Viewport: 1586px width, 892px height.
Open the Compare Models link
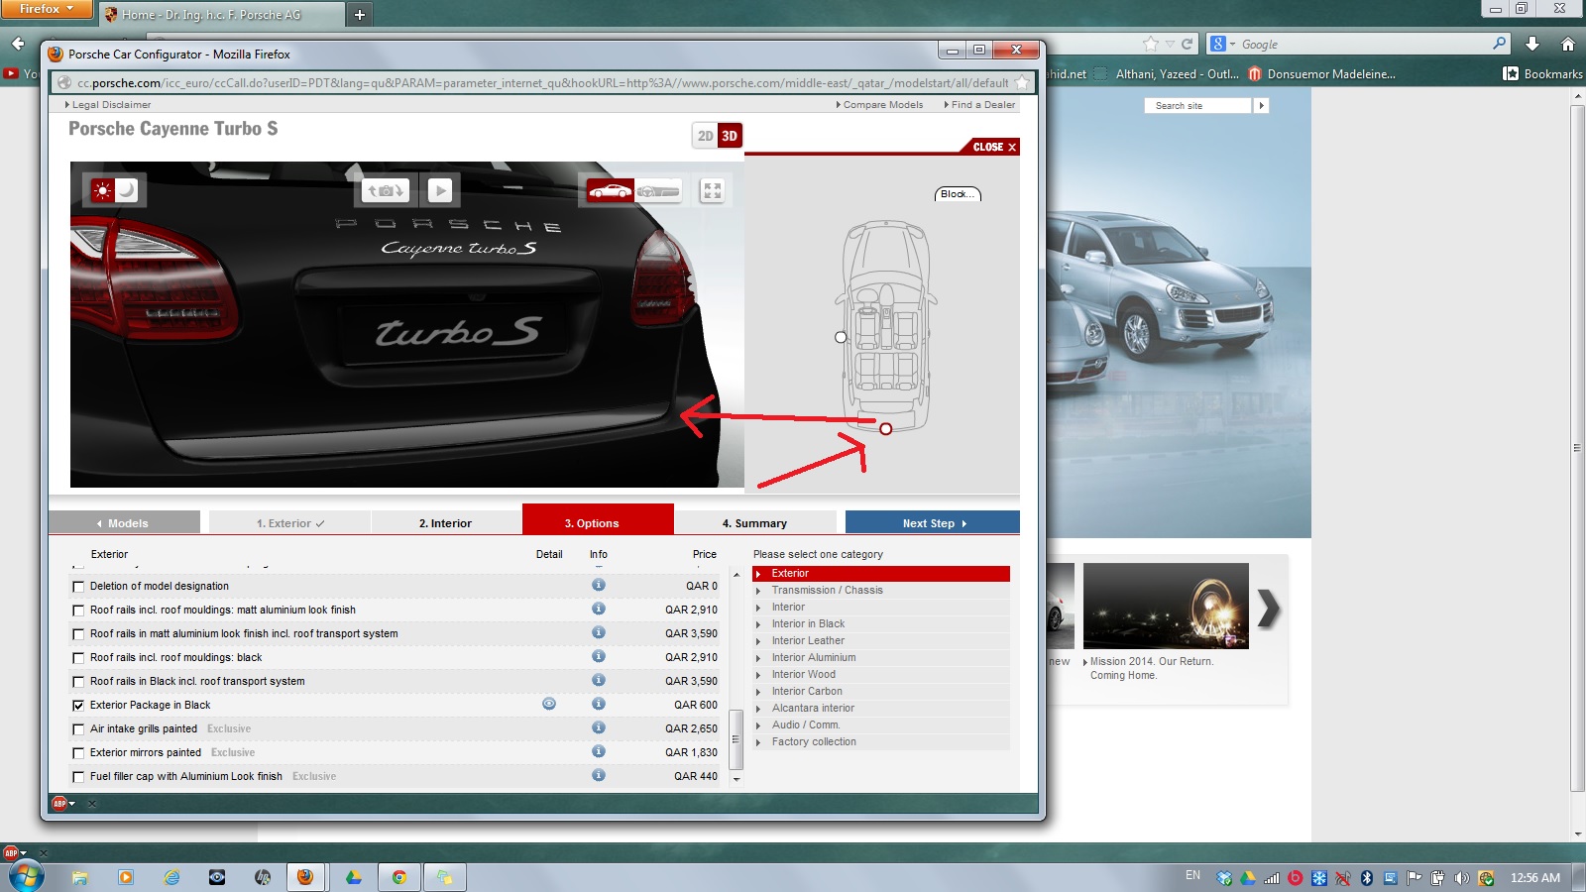(882, 105)
